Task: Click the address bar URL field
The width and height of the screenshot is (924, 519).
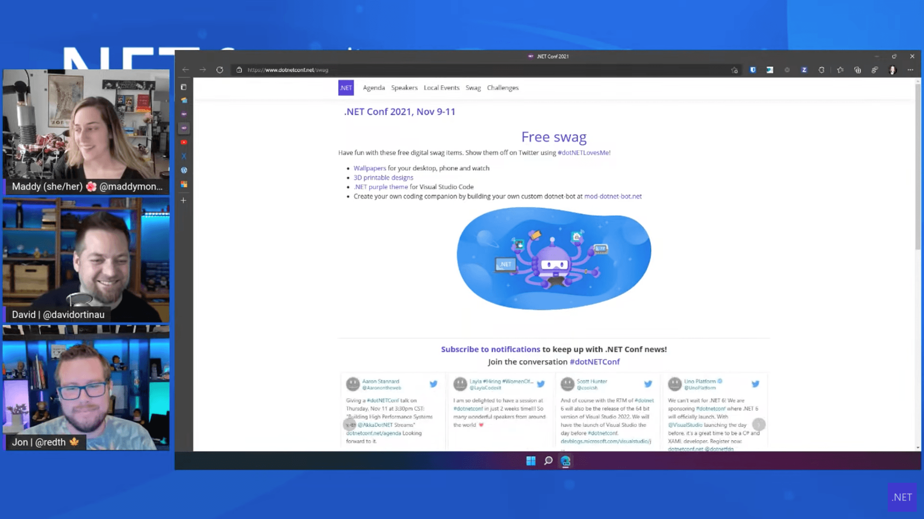Action: point(480,70)
